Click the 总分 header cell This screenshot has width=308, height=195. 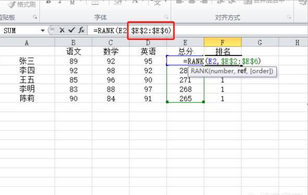(185, 51)
